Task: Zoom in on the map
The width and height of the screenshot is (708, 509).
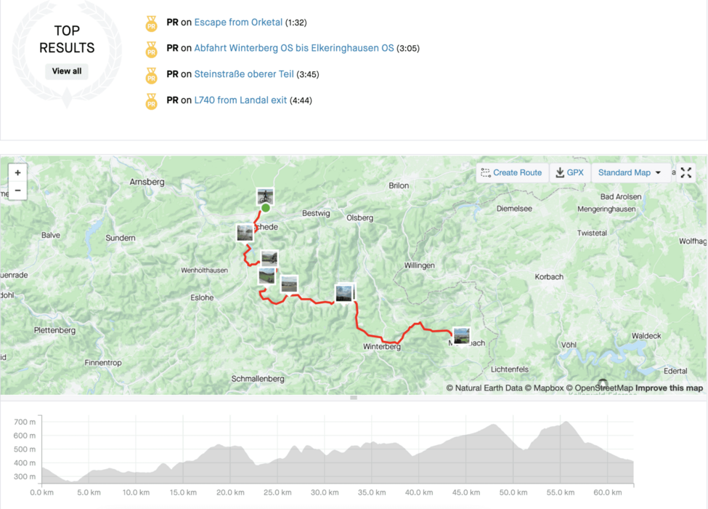Action: pyautogui.click(x=18, y=173)
